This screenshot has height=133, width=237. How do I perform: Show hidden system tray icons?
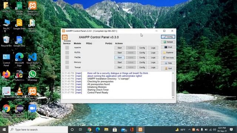[x=189, y=130]
